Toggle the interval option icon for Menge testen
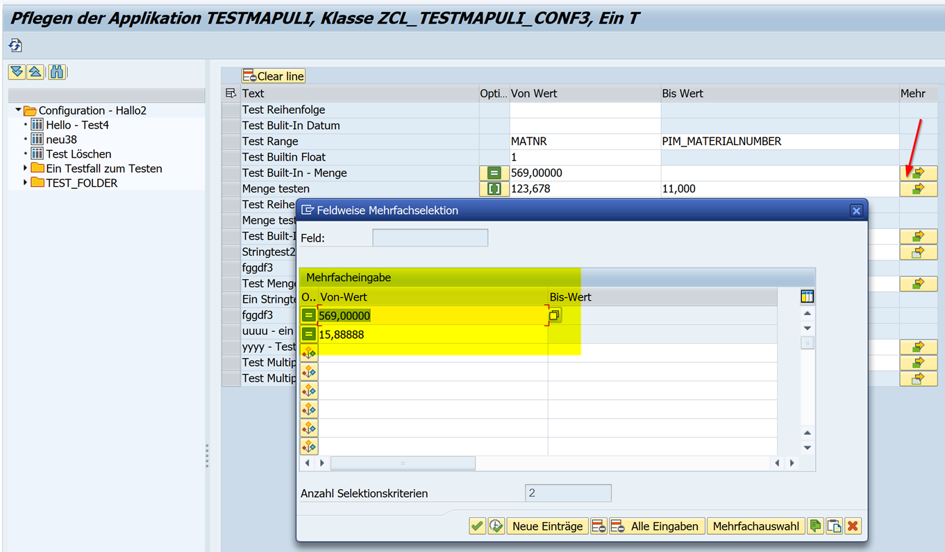 pyautogui.click(x=494, y=189)
